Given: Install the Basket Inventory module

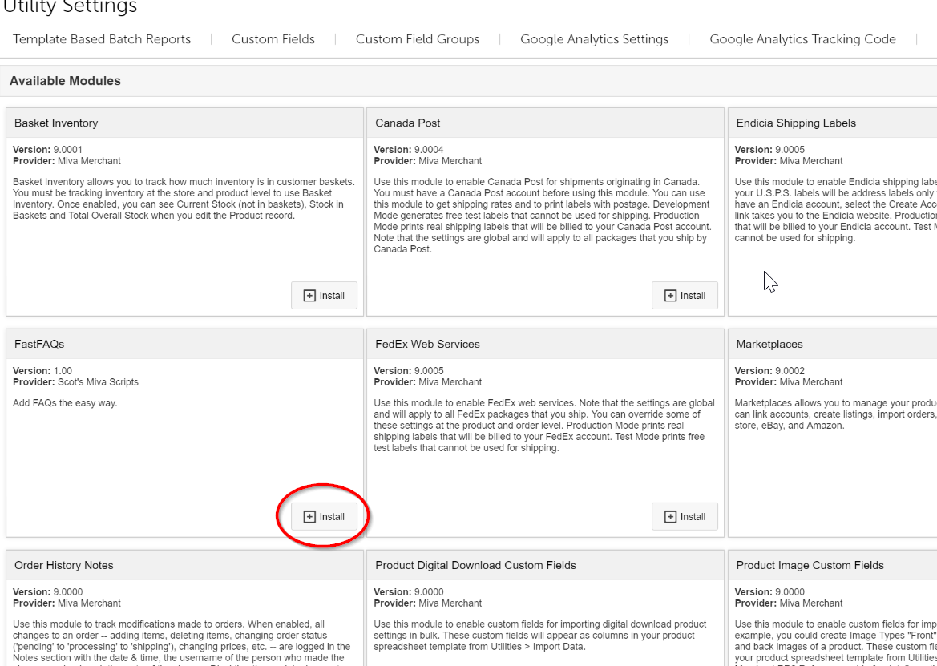Looking at the screenshot, I should [324, 296].
